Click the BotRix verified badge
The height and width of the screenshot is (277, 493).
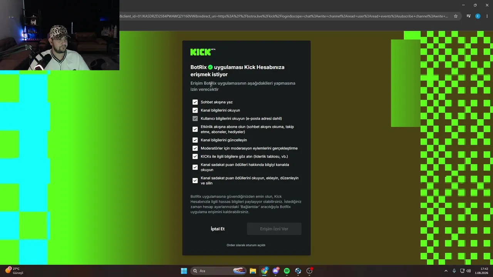210,67
